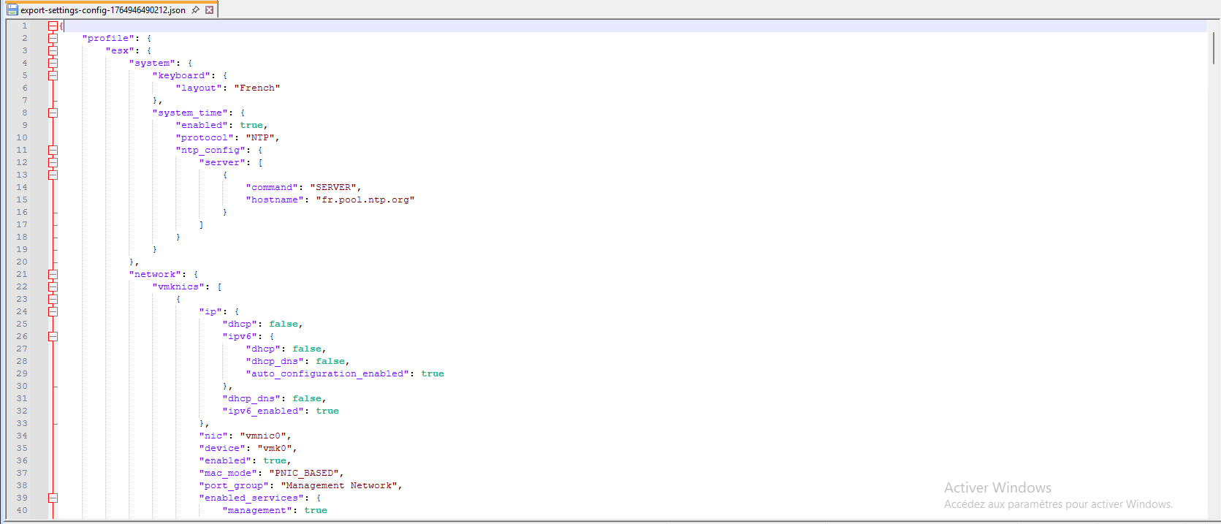Screen dimensions: 1221x524
Task: Collapse the "keyboard" block fold marker
Action: click(x=53, y=75)
